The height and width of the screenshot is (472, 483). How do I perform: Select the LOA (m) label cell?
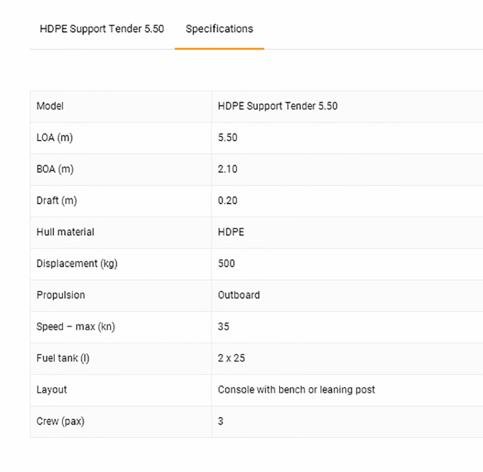(x=55, y=138)
